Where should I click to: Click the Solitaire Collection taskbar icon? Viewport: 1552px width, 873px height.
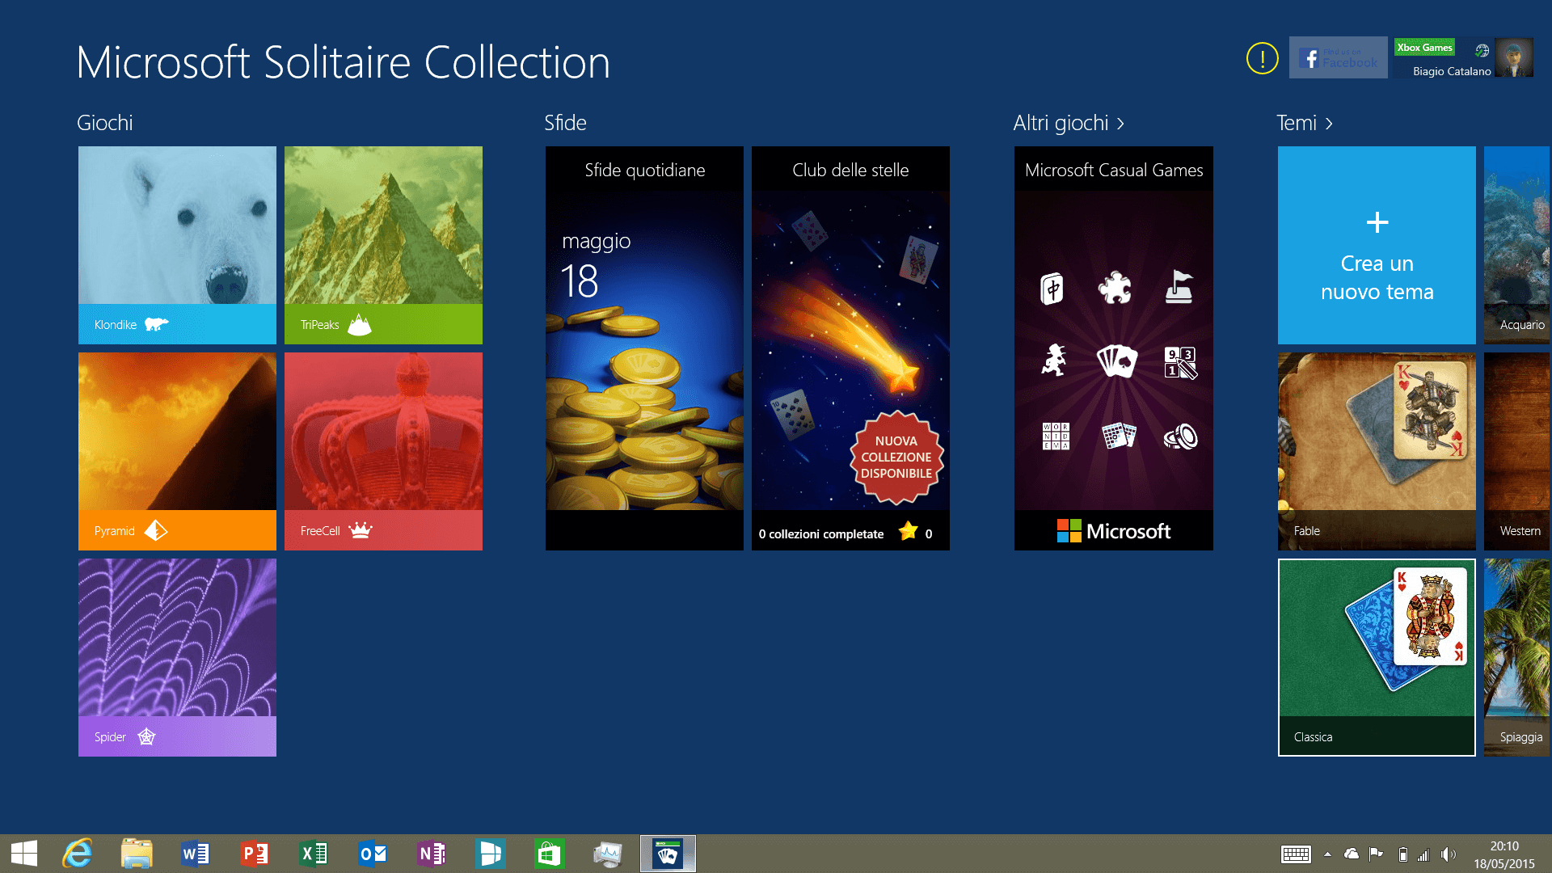pos(668,854)
